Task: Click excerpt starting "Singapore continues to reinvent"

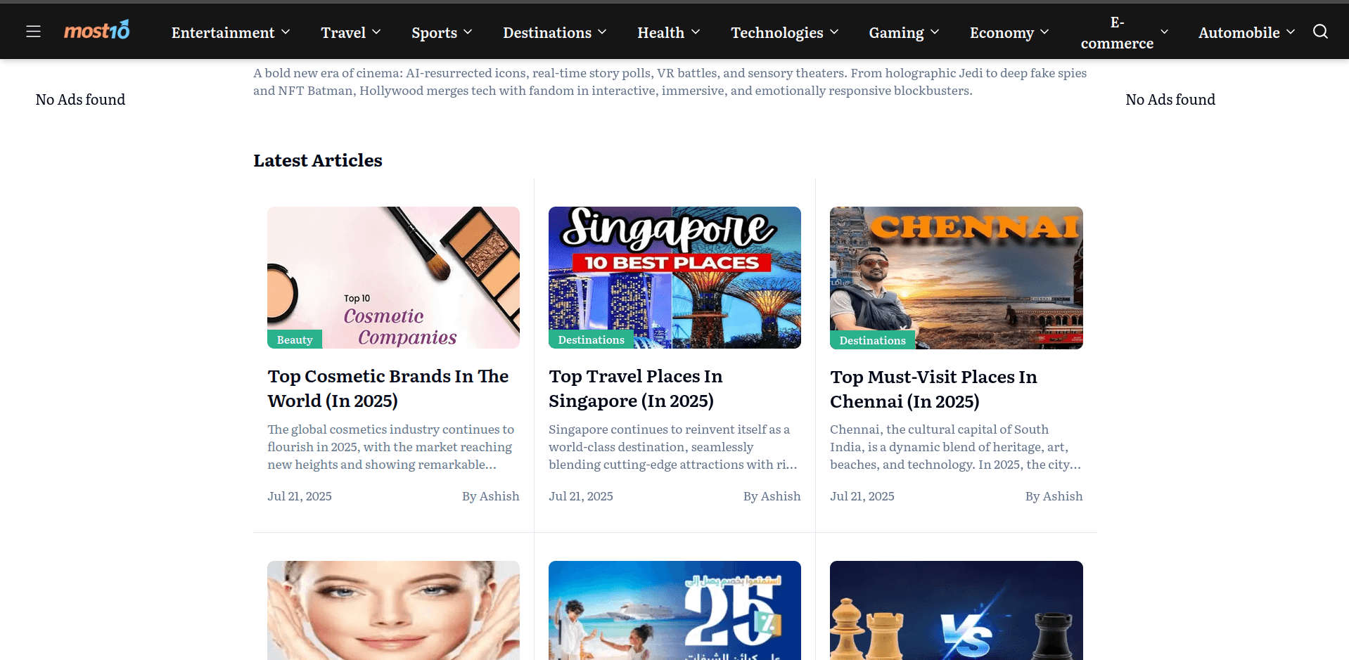Action: pyautogui.click(x=673, y=447)
